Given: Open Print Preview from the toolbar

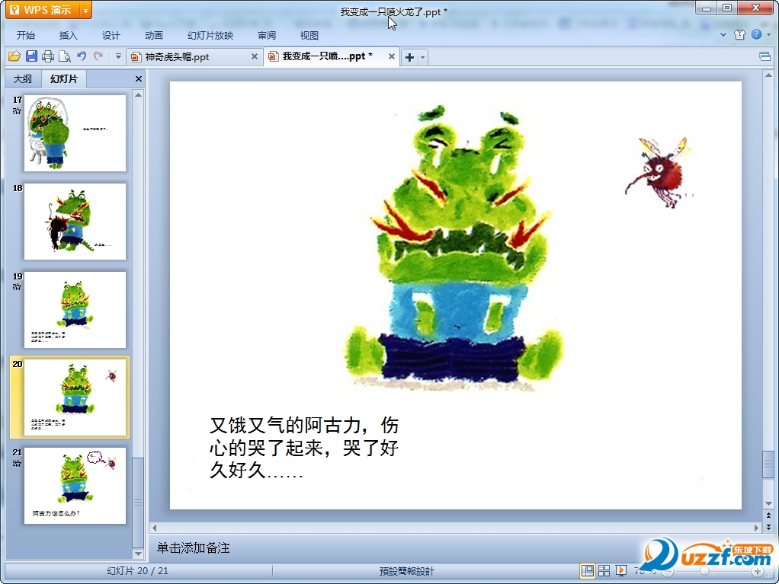Looking at the screenshot, I should [x=65, y=56].
